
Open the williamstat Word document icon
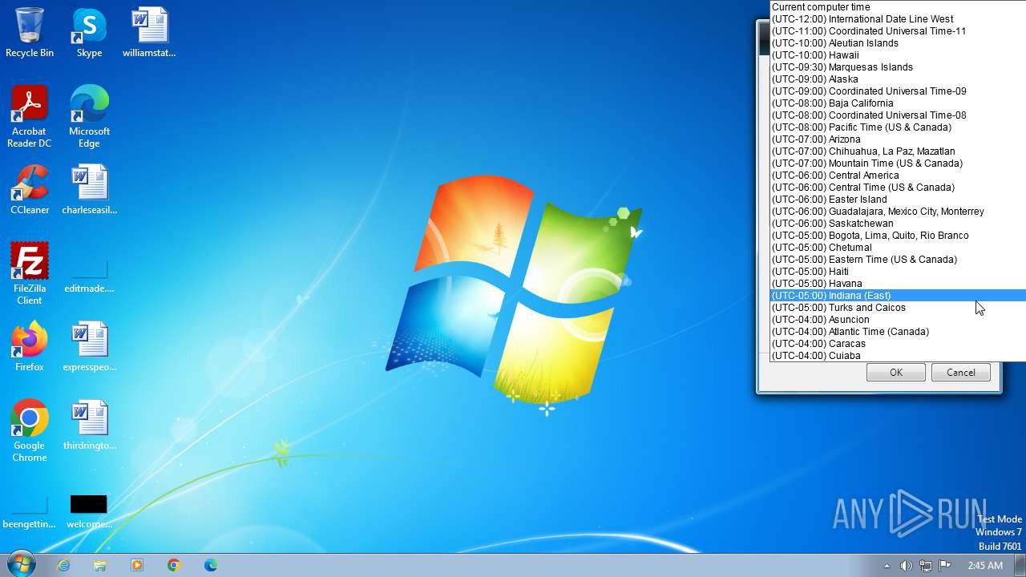click(x=149, y=32)
